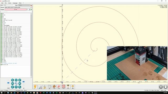Click the Status: Idle indicator

pyautogui.click(x=163, y=90)
